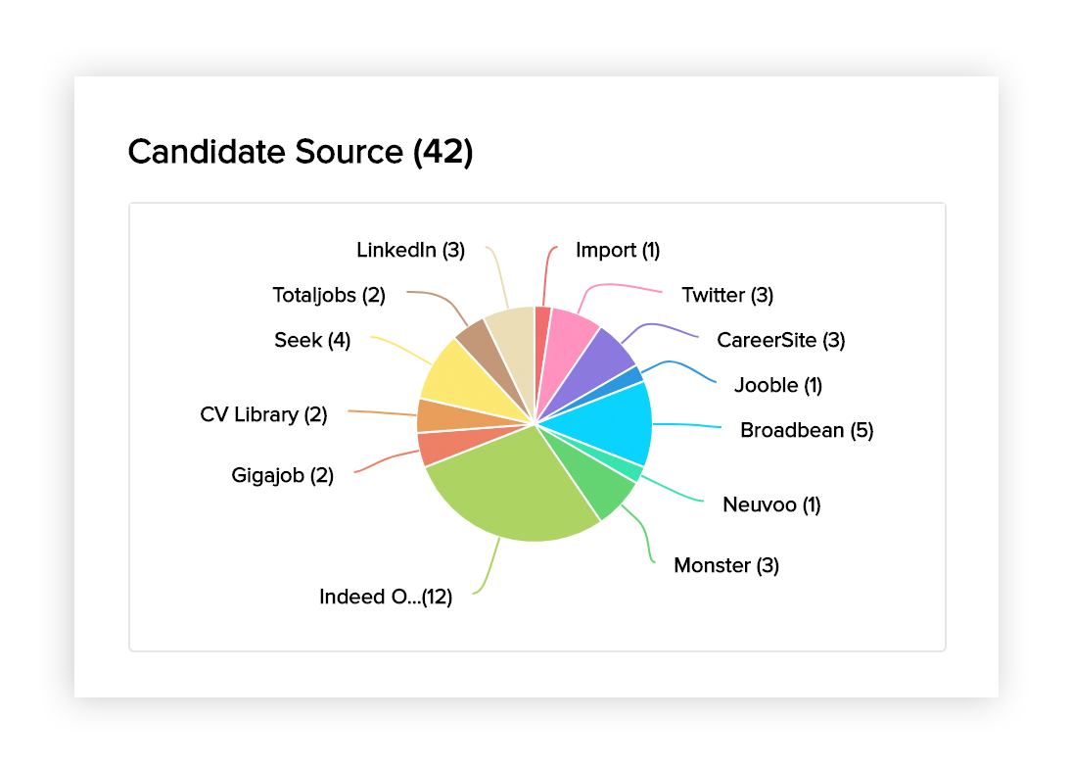Select the "LinkedIn (3)" chart label
This screenshot has height=767, width=1070.
tap(410, 250)
